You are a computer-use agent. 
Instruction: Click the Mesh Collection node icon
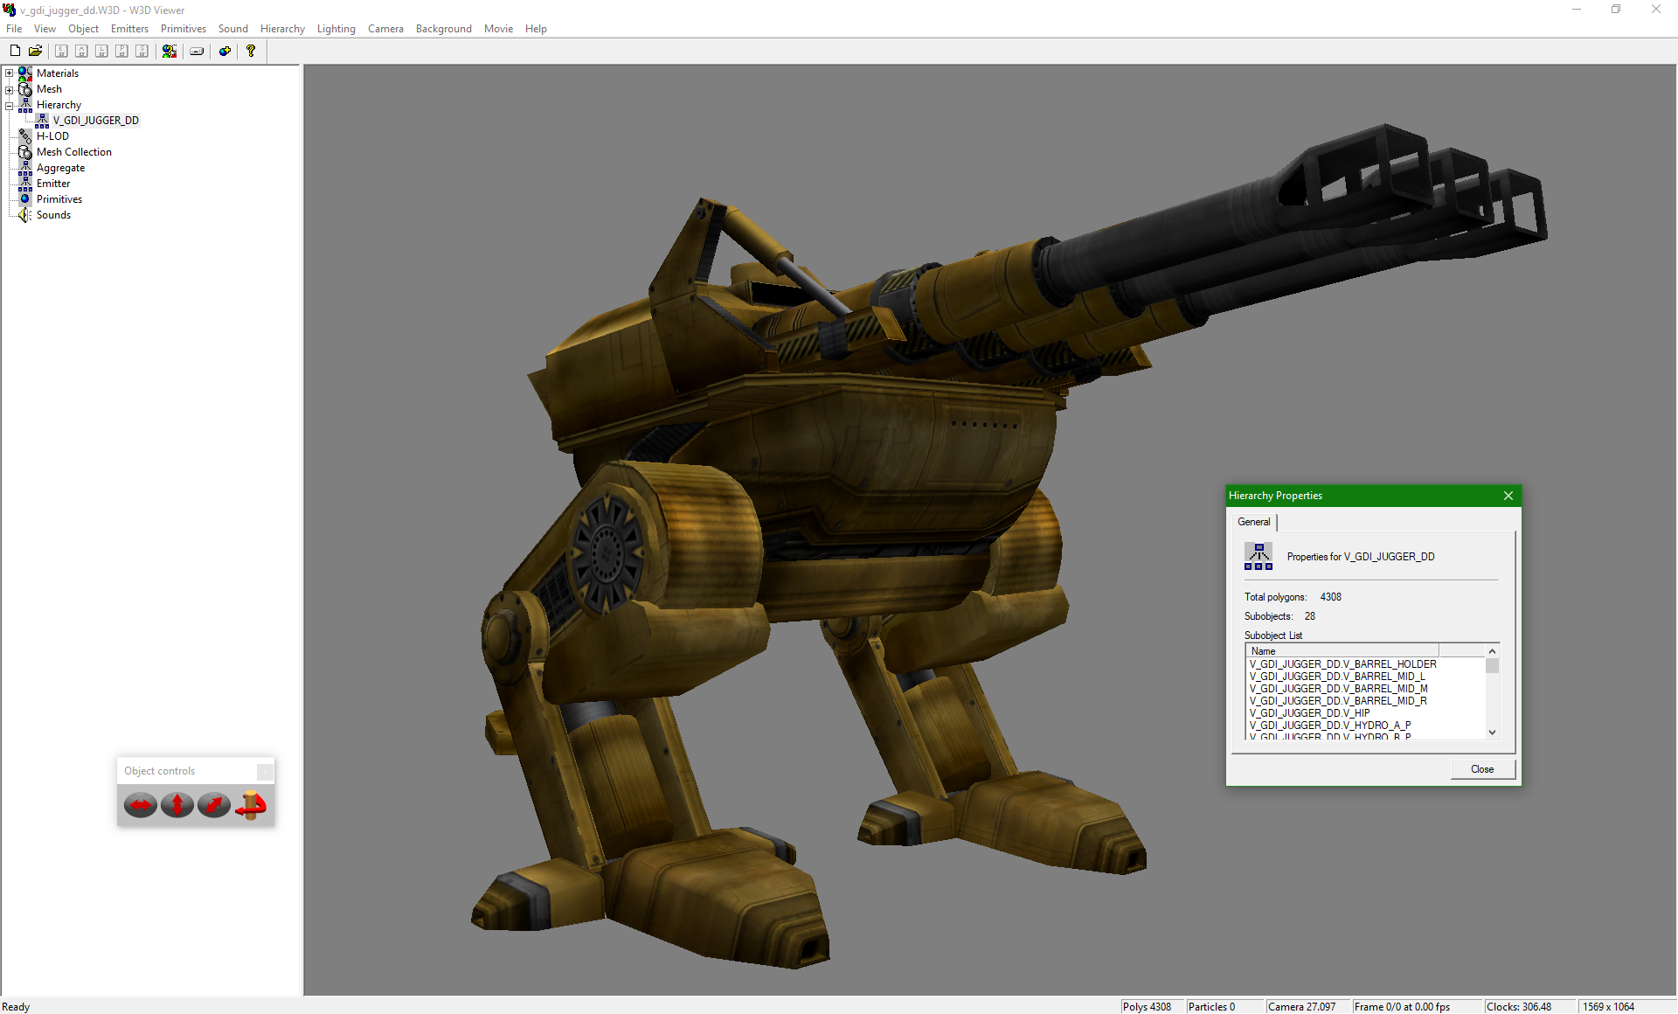click(x=25, y=152)
